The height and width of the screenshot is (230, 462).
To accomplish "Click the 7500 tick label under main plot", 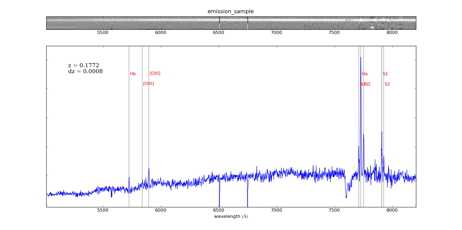I will point(334,210).
